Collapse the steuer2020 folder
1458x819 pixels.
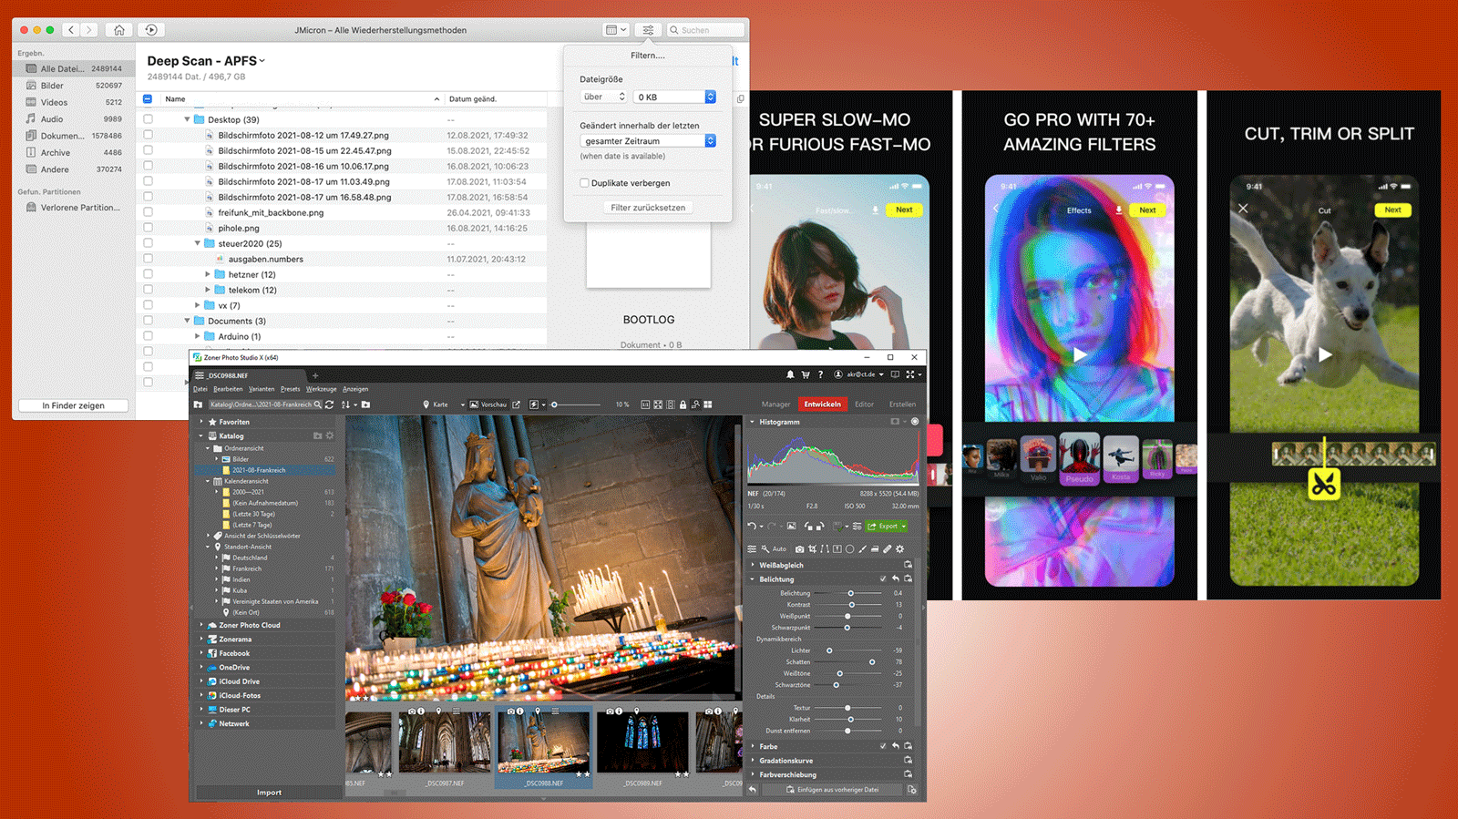(197, 243)
